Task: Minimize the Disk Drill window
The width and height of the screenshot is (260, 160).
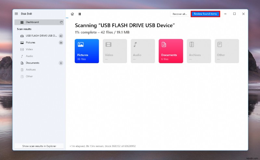Action: (225, 14)
